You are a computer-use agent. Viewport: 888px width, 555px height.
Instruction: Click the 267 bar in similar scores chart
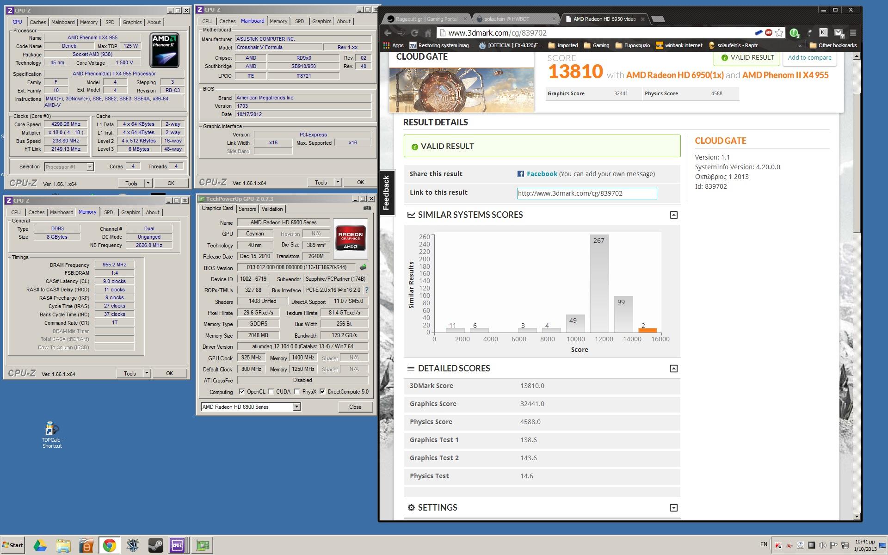click(x=599, y=284)
